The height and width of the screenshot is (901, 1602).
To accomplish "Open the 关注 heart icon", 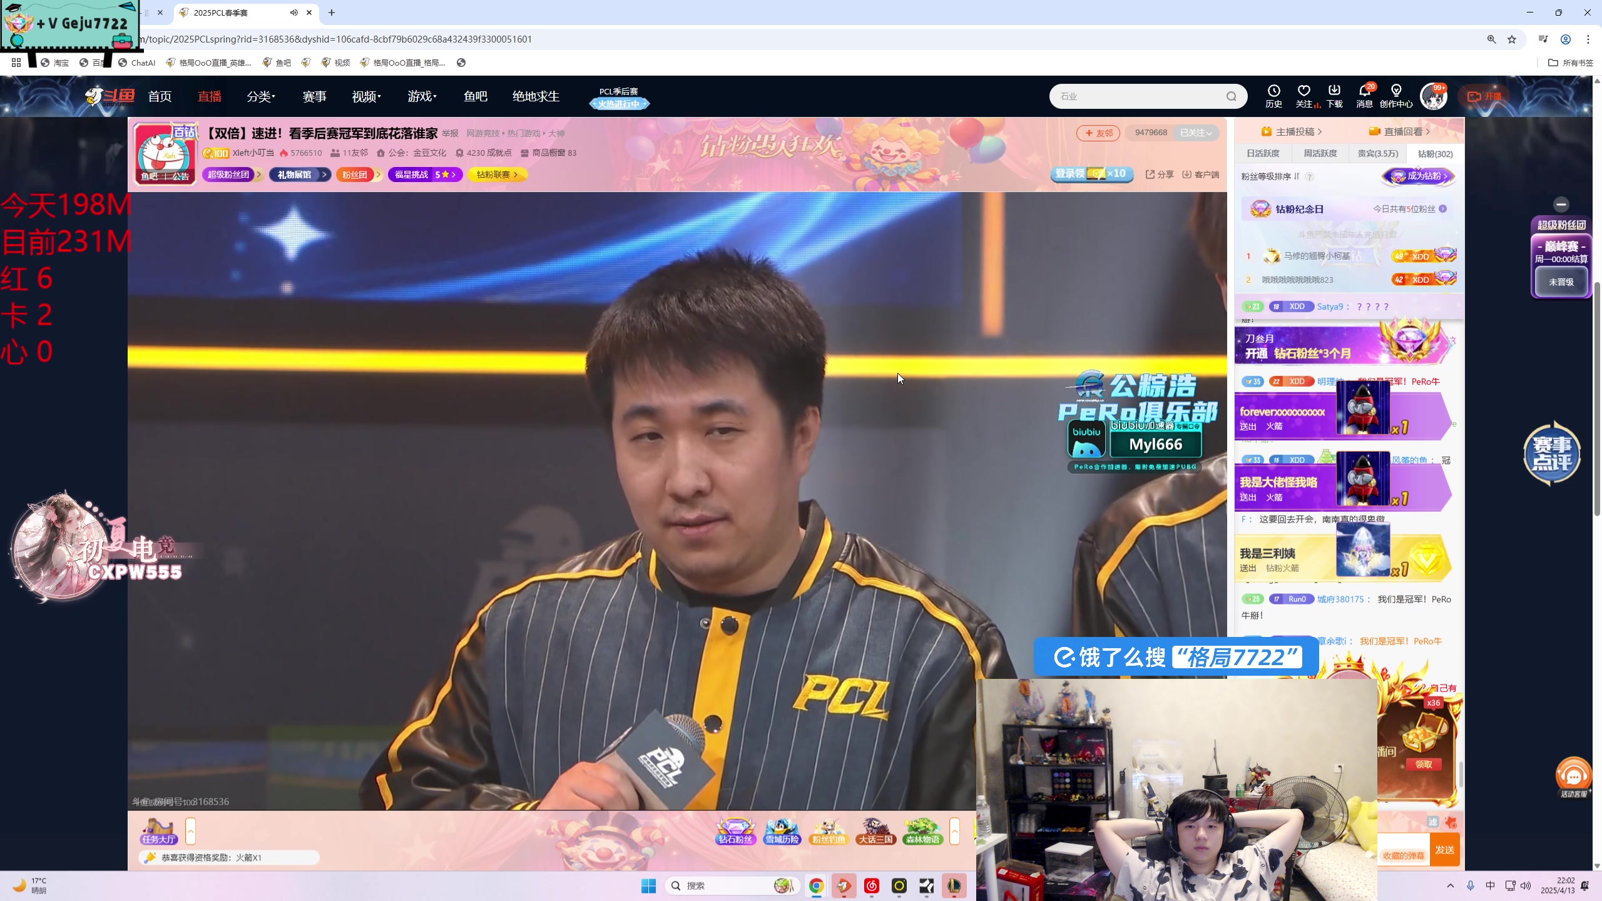I will (x=1304, y=96).
